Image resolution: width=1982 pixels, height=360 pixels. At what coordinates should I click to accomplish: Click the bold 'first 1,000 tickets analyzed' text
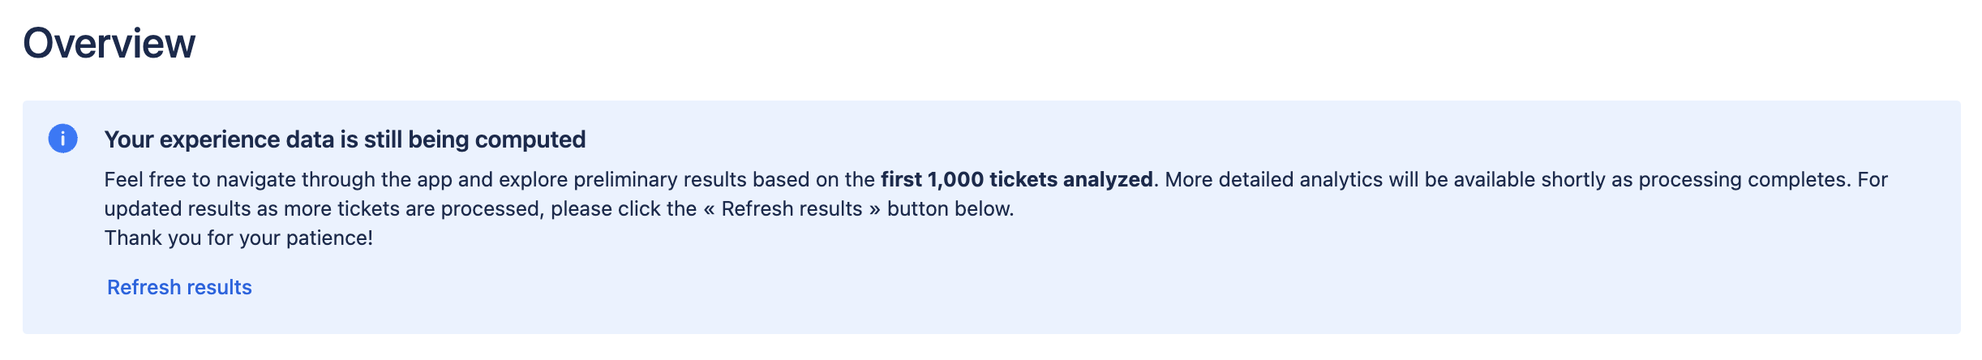pyautogui.click(x=1016, y=179)
